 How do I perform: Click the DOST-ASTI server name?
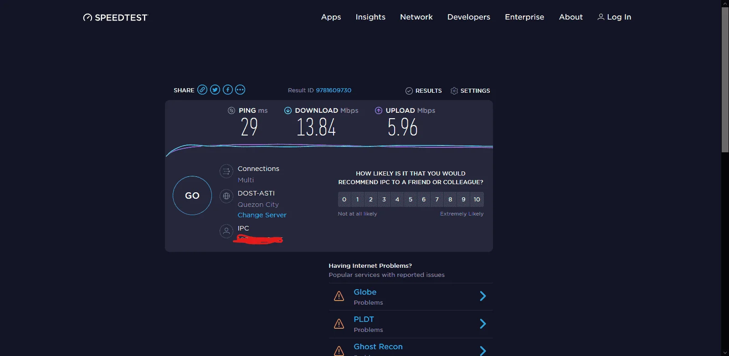256,193
